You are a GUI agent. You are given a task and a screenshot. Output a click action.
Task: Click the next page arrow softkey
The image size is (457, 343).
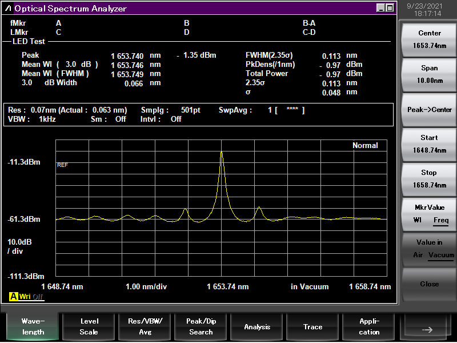(x=428, y=328)
